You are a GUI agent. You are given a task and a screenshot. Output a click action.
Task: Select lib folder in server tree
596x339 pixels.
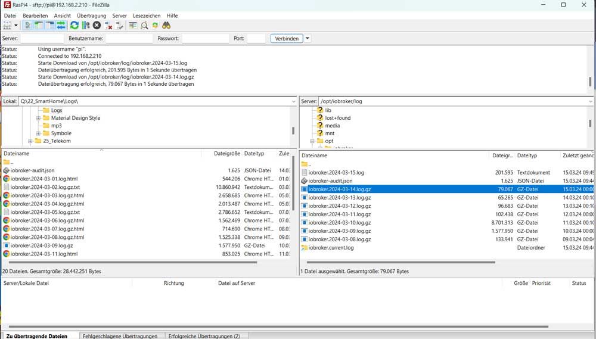(328, 110)
